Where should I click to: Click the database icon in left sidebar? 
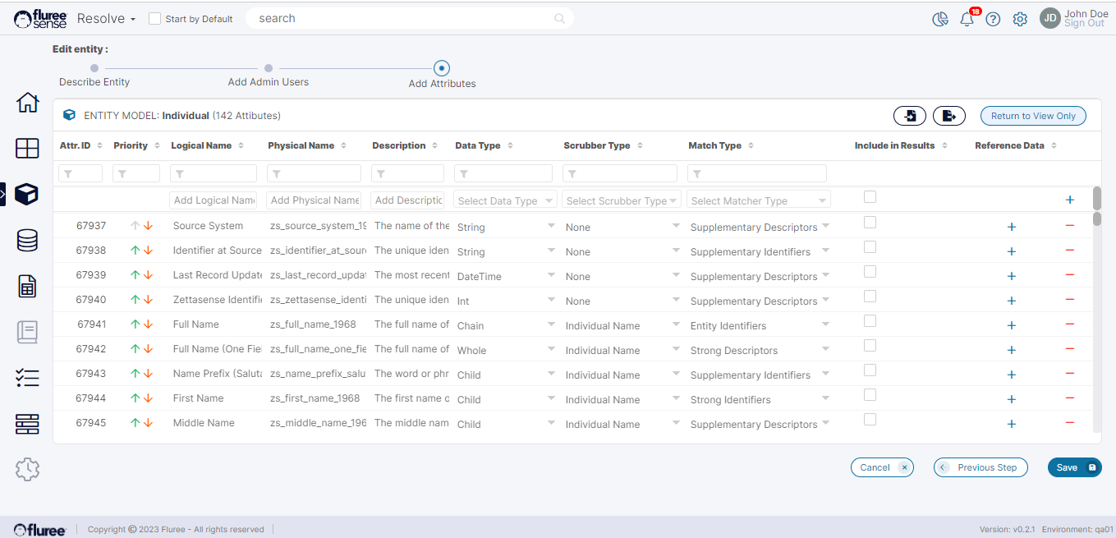[x=27, y=241]
